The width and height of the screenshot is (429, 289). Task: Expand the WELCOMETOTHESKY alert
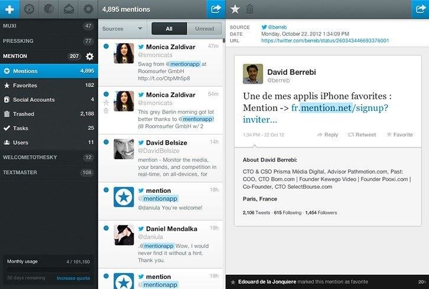coord(48,157)
